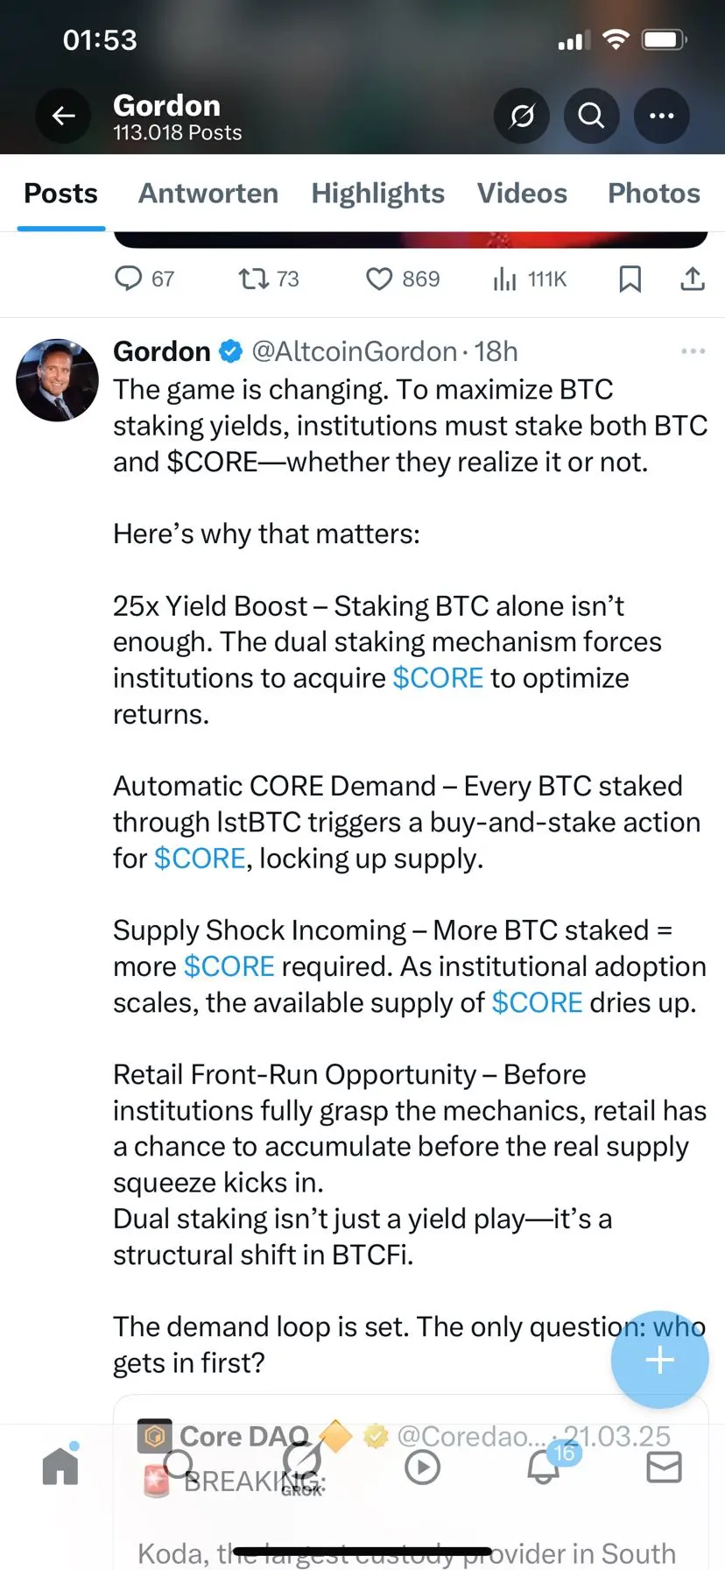
Task: Tap the reply bubble icon with 67
Action: [128, 279]
